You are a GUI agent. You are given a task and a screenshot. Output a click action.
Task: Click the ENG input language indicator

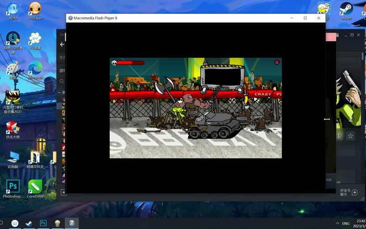346,224
